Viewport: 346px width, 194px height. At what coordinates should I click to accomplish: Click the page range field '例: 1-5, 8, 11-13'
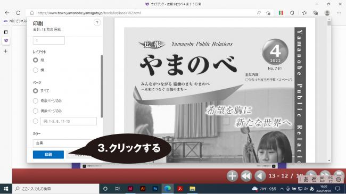click(69, 121)
